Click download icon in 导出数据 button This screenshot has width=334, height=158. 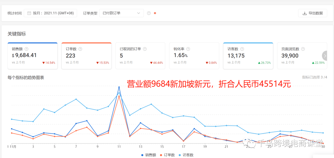point(305,13)
